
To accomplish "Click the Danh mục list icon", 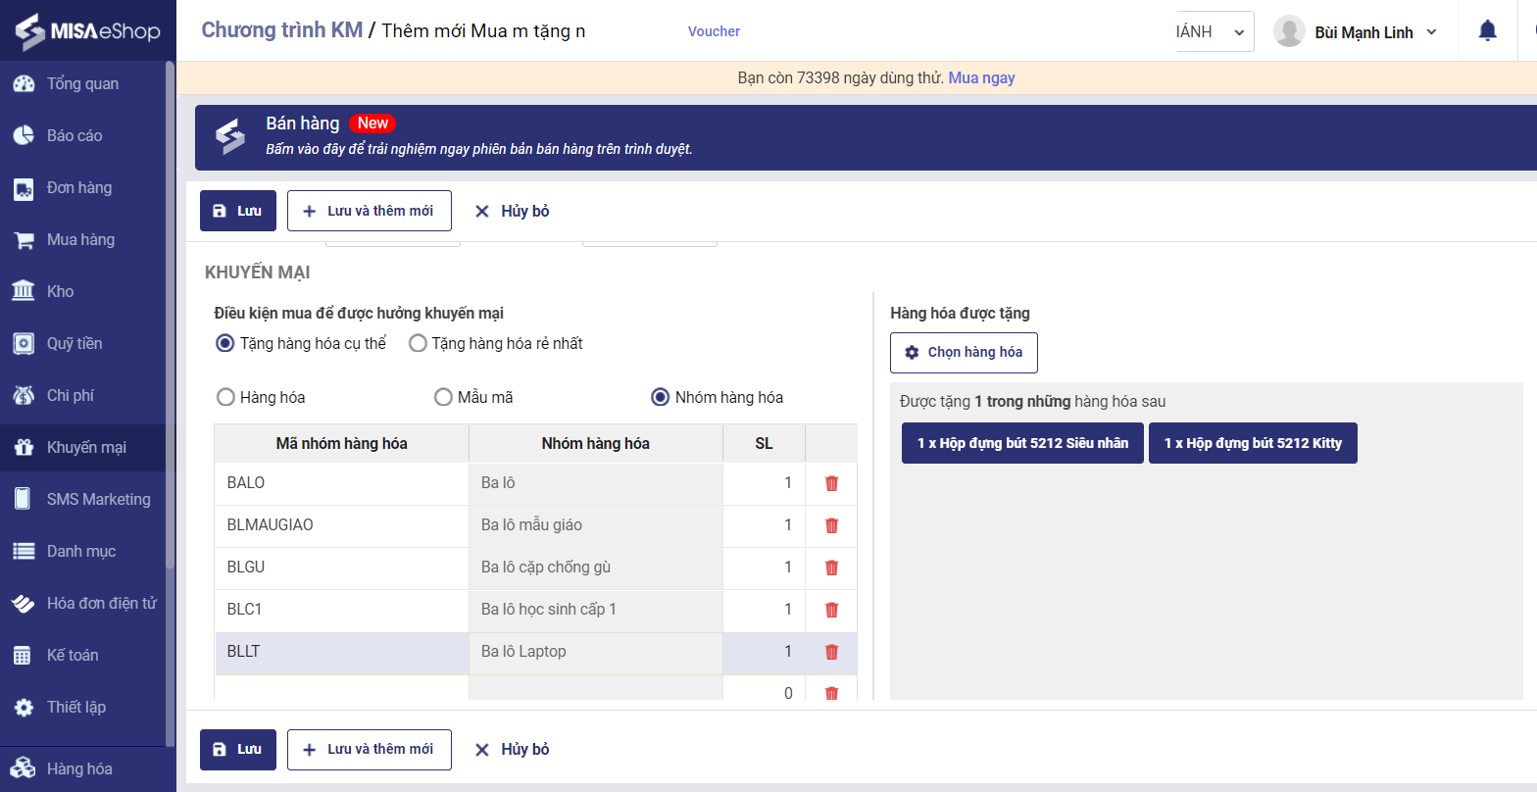I will (x=24, y=551).
